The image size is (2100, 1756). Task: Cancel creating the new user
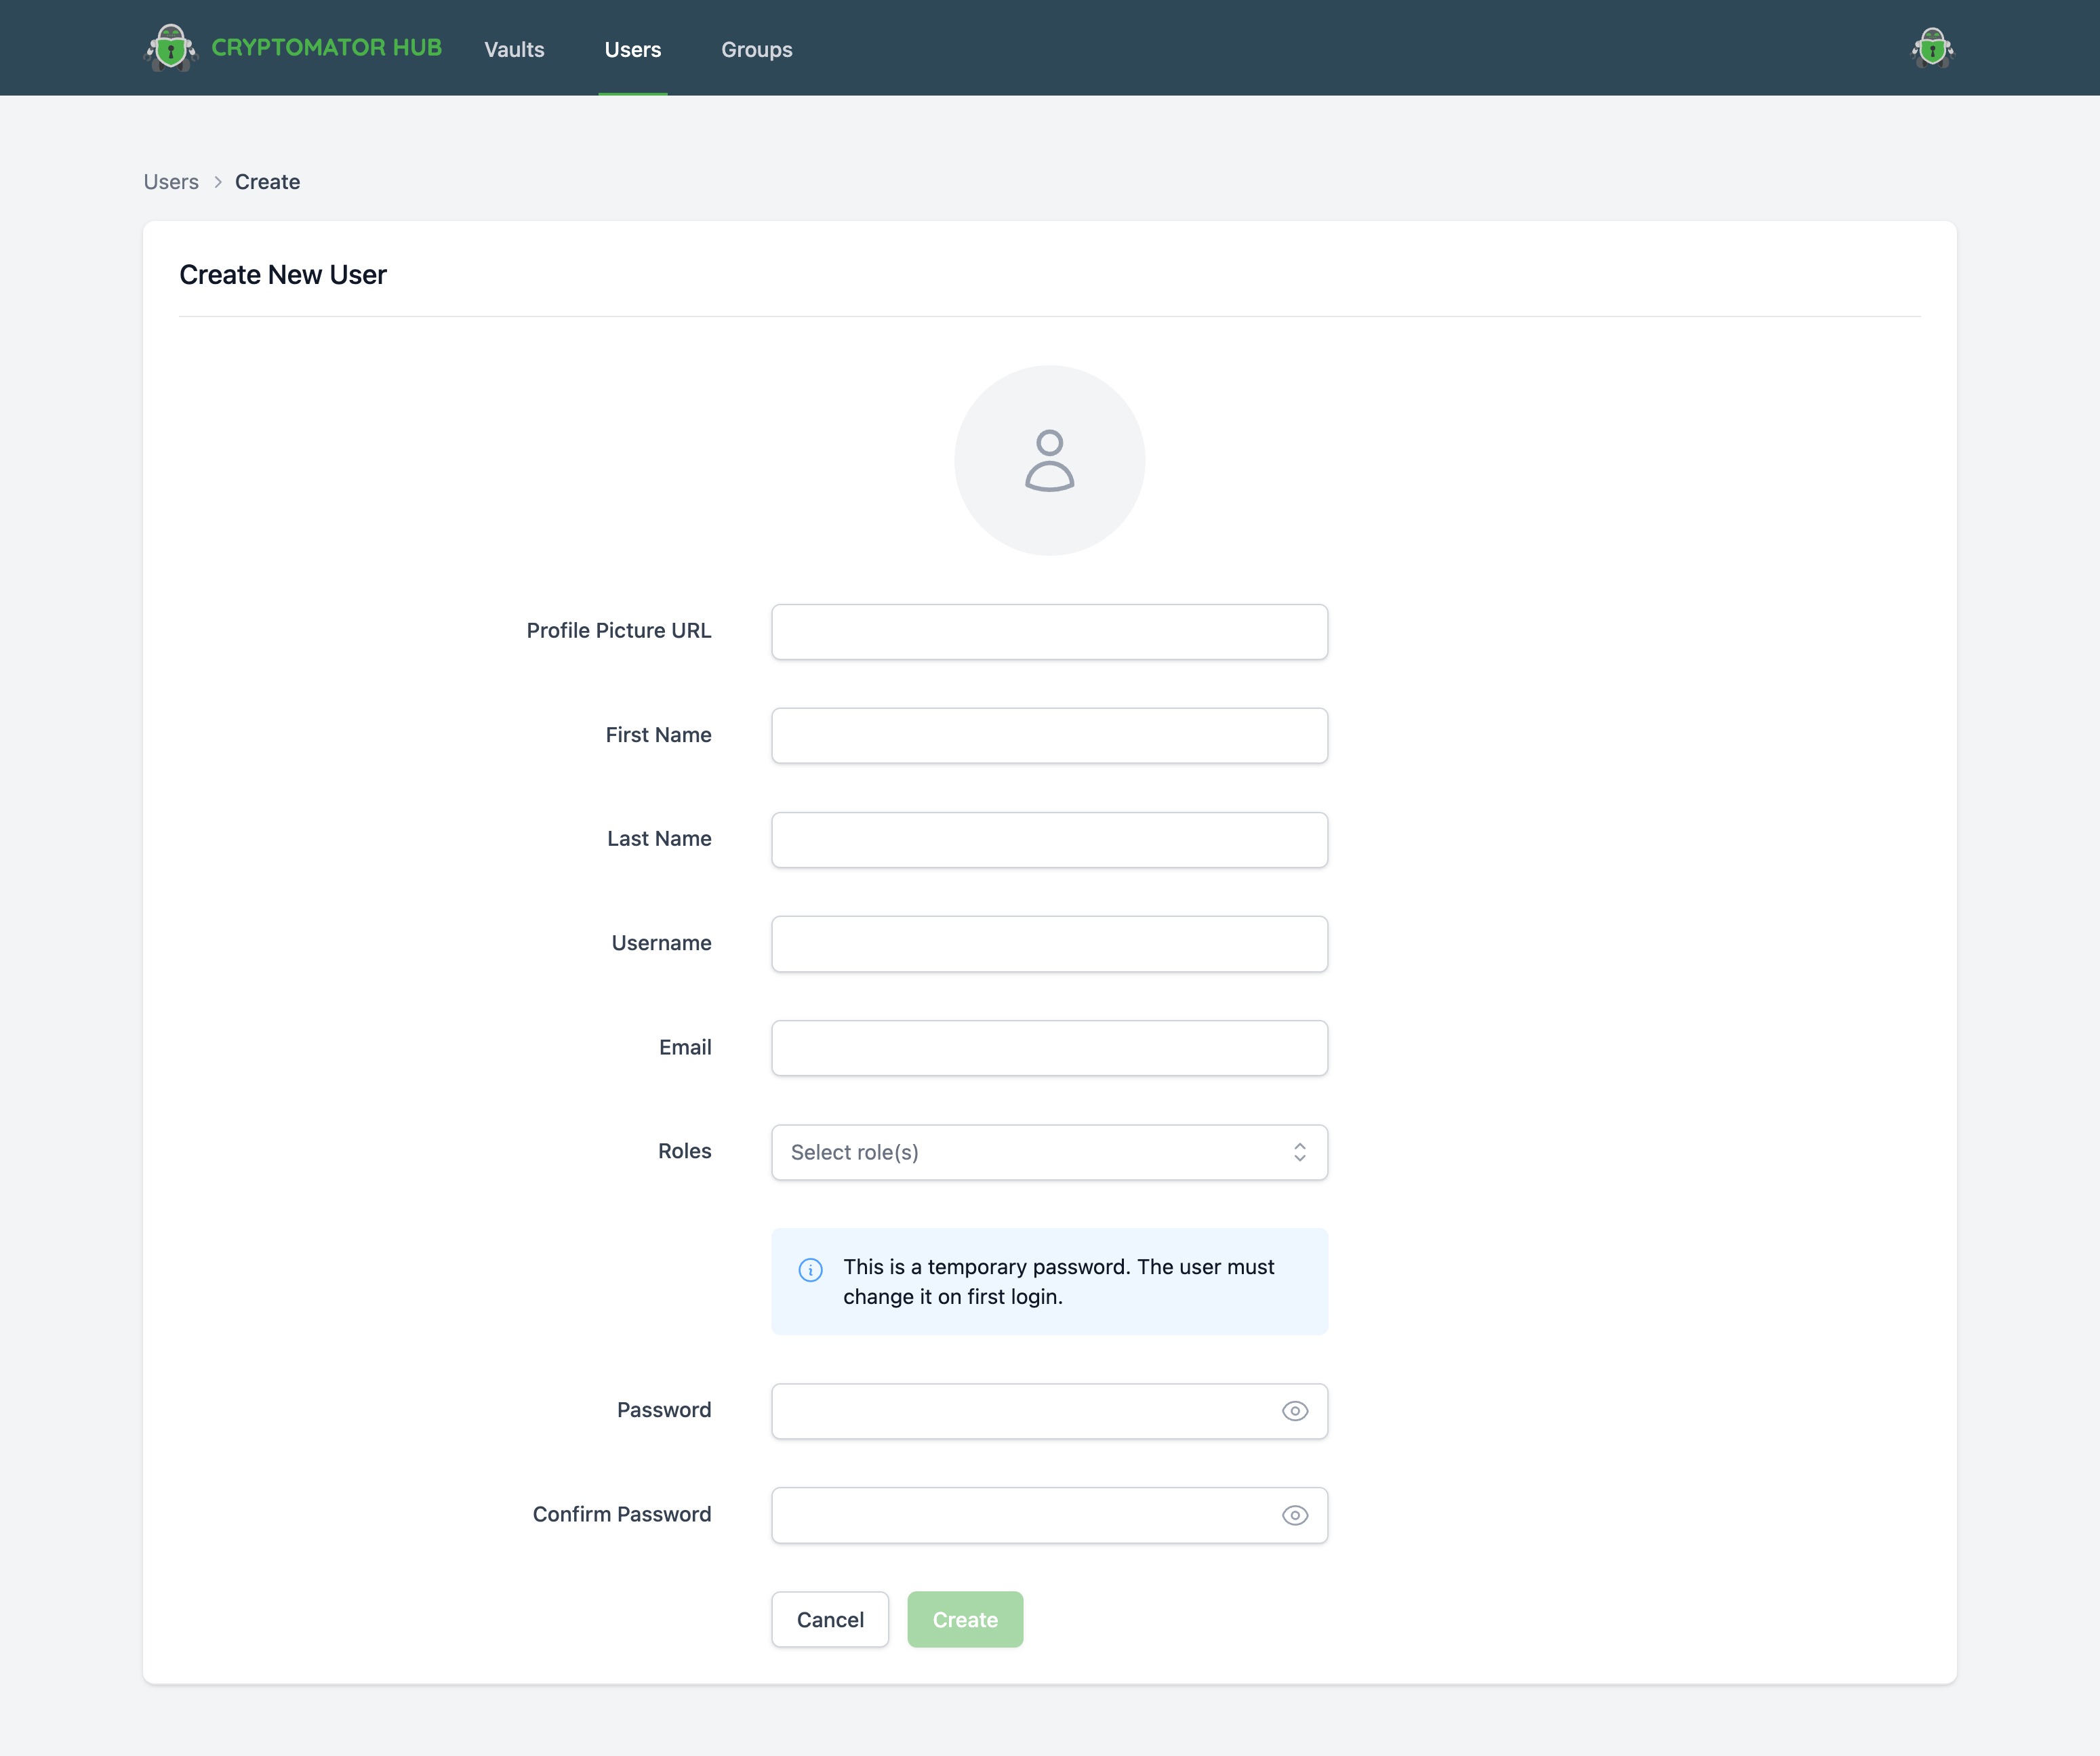coord(829,1619)
